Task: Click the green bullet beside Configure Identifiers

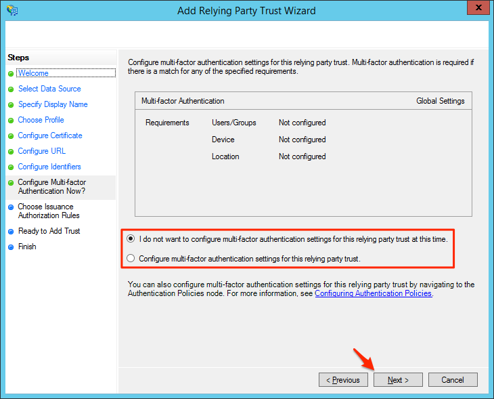Action: click(11, 167)
